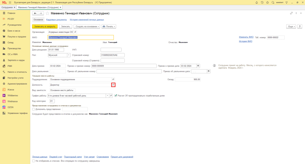Close the Макеенко Геннадий Иванович tab
Screen dimensions: 305x164
point(60,7)
